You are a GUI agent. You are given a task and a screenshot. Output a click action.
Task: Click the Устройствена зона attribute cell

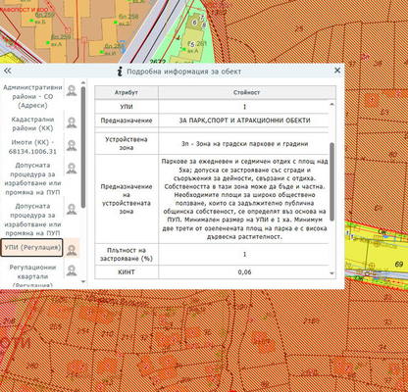(x=127, y=143)
